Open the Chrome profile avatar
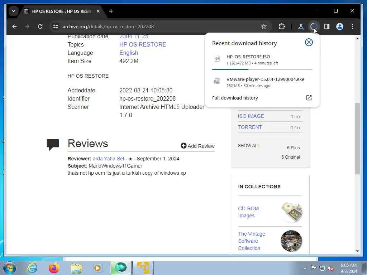The width and height of the screenshot is (367, 275). click(340, 26)
